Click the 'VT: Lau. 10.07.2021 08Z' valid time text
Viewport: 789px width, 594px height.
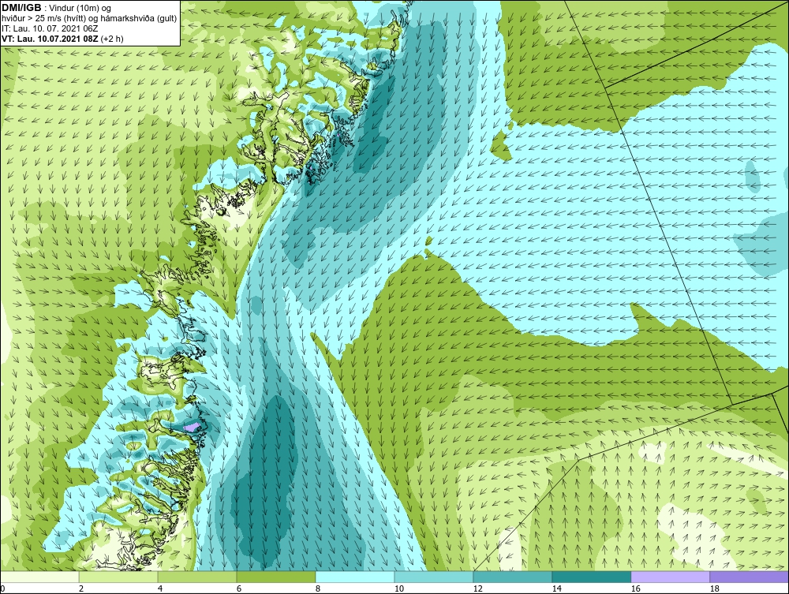tap(50, 39)
